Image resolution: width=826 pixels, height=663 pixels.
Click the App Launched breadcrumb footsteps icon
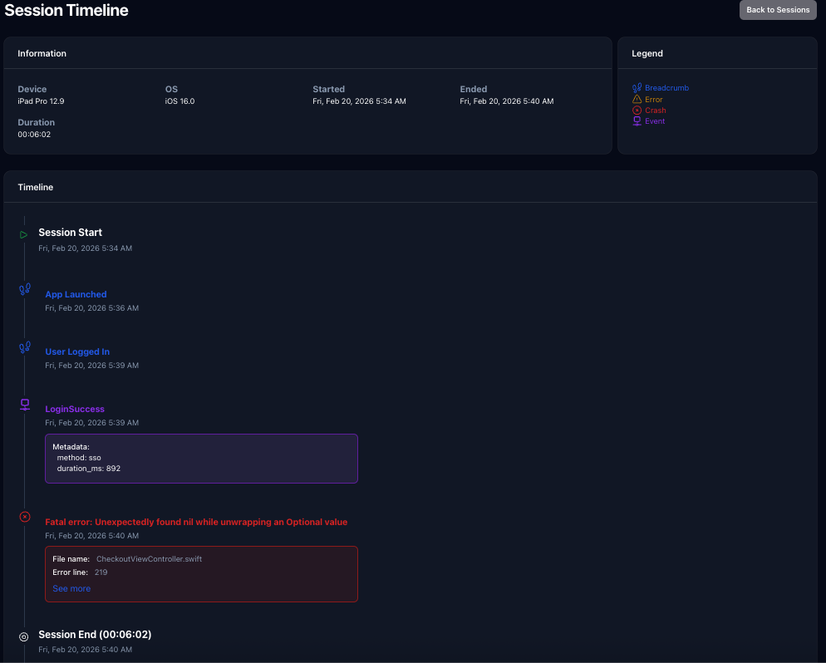[x=25, y=289]
